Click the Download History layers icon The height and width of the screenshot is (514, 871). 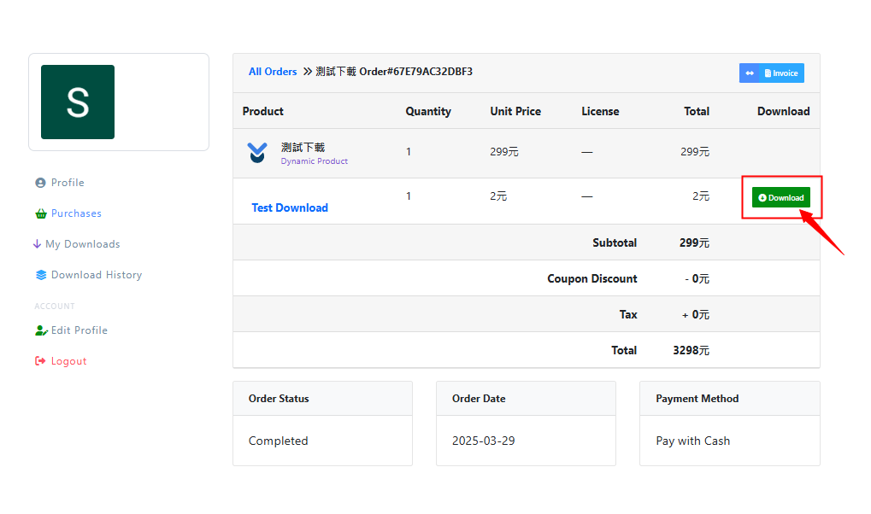[40, 275]
